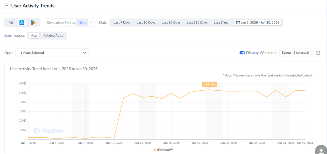Choose the Last 90 Days range
The image size is (327, 154).
click(x=171, y=22)
